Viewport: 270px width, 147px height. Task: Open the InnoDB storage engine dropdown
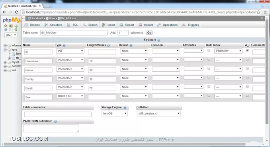point(115,113)
